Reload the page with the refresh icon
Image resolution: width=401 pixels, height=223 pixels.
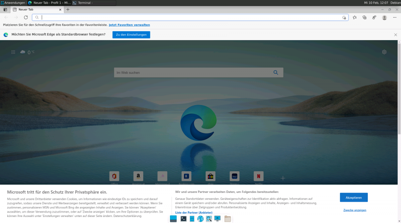point(26,17)
